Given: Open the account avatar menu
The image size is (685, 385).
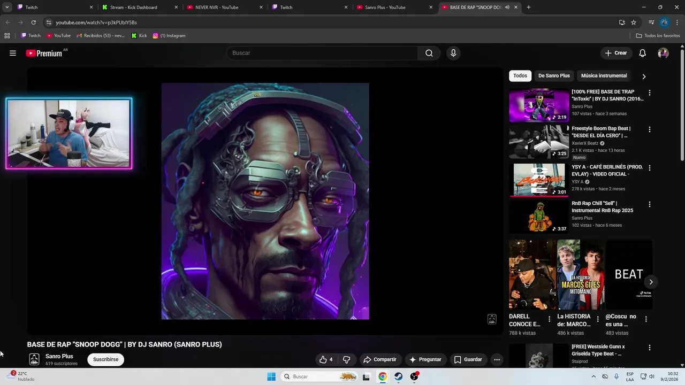Looking at the screenshot, I should pyautogui.click(x=663, y=53).
